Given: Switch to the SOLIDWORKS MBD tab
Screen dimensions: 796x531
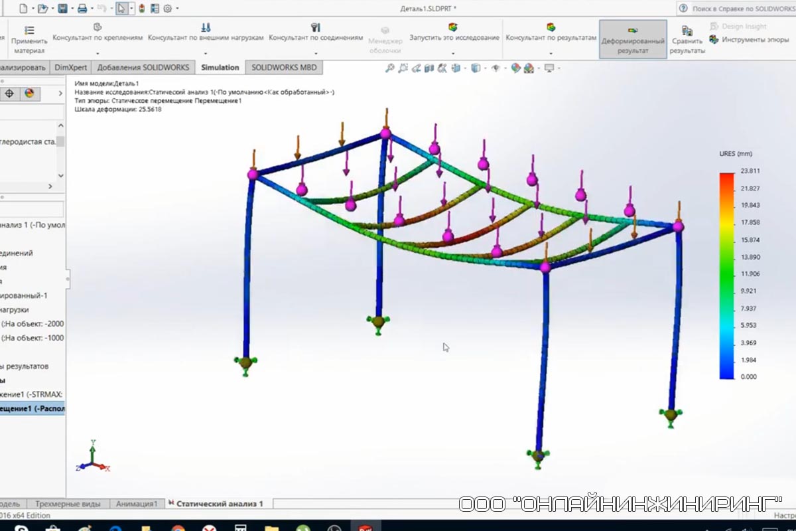Looking at the screenshot, I should point(283,68).
